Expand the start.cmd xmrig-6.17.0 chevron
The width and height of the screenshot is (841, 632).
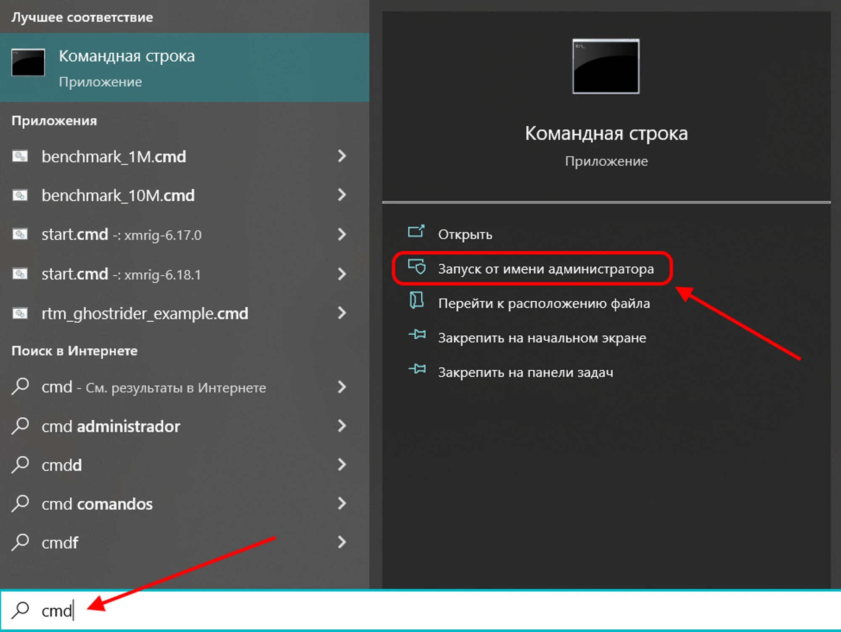342,234
